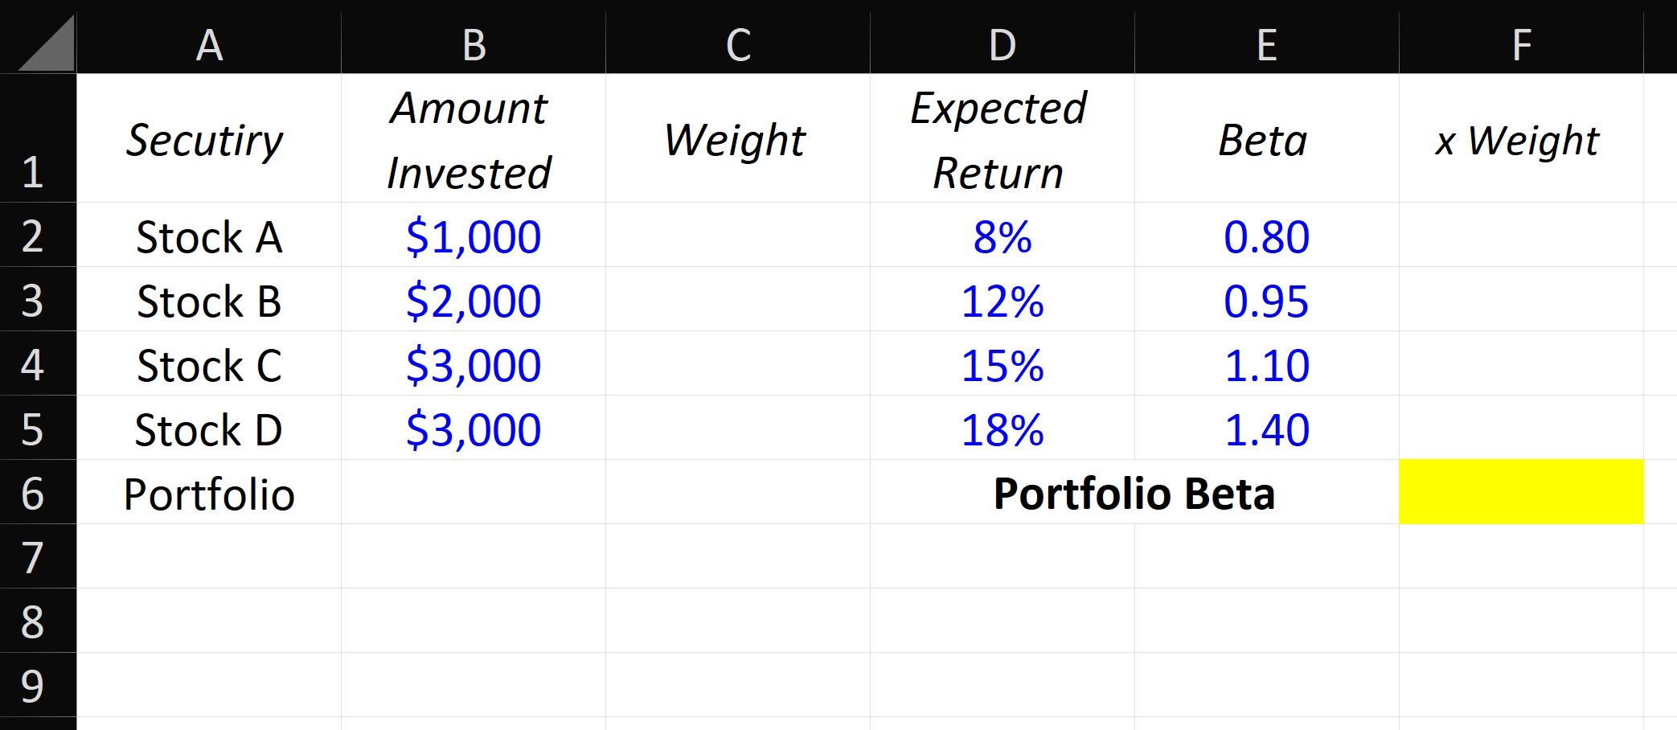This screenshot has height=730, width=1677.
Task: Select the empty Weight cell for Stock C
Action: [x=736, y=367]
